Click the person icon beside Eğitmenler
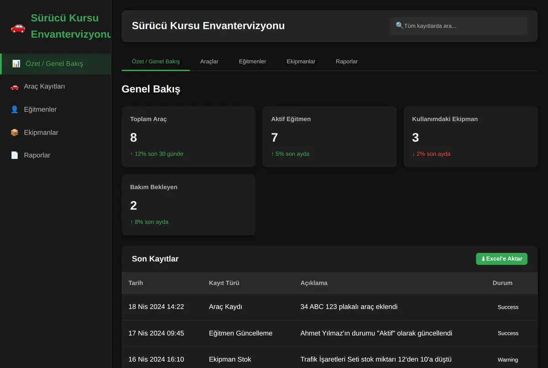The width and height of the screenshot is (548, 368). [15, 110]
